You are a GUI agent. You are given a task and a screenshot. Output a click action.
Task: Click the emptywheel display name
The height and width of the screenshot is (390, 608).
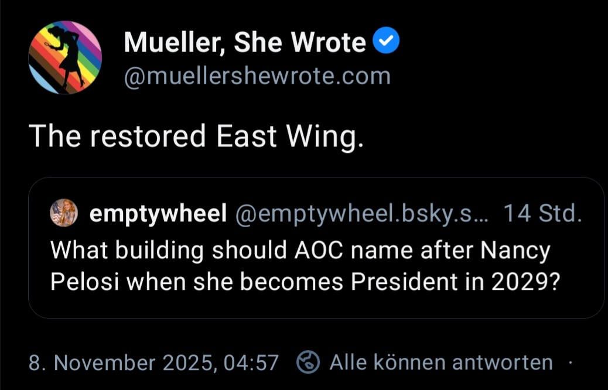pos(158,215)
